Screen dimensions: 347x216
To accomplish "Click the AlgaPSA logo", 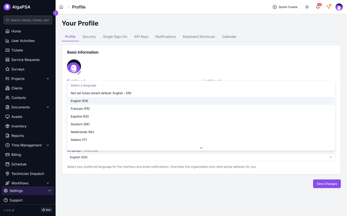I will click(x=7, y=7).
